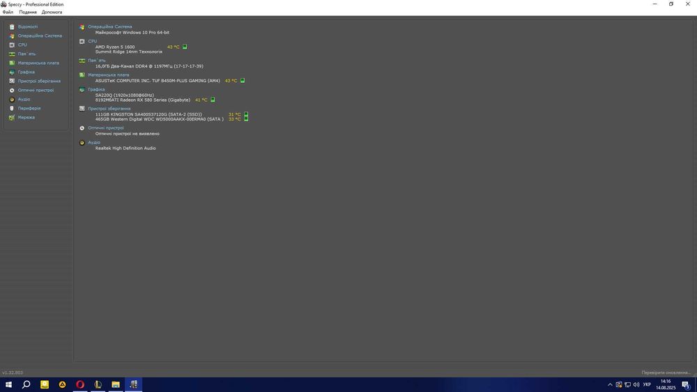This screenshot has height=392, width=697.
Task: Open Opera browser from the taskbar
Action: point(80,384)
